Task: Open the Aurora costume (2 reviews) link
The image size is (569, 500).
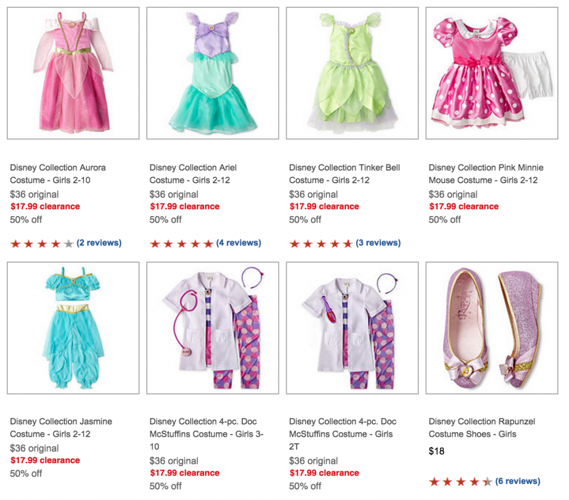Action: click(x=99, y=243)
